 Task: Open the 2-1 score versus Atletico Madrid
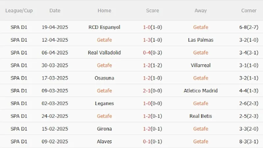click(x=147, y=91)
